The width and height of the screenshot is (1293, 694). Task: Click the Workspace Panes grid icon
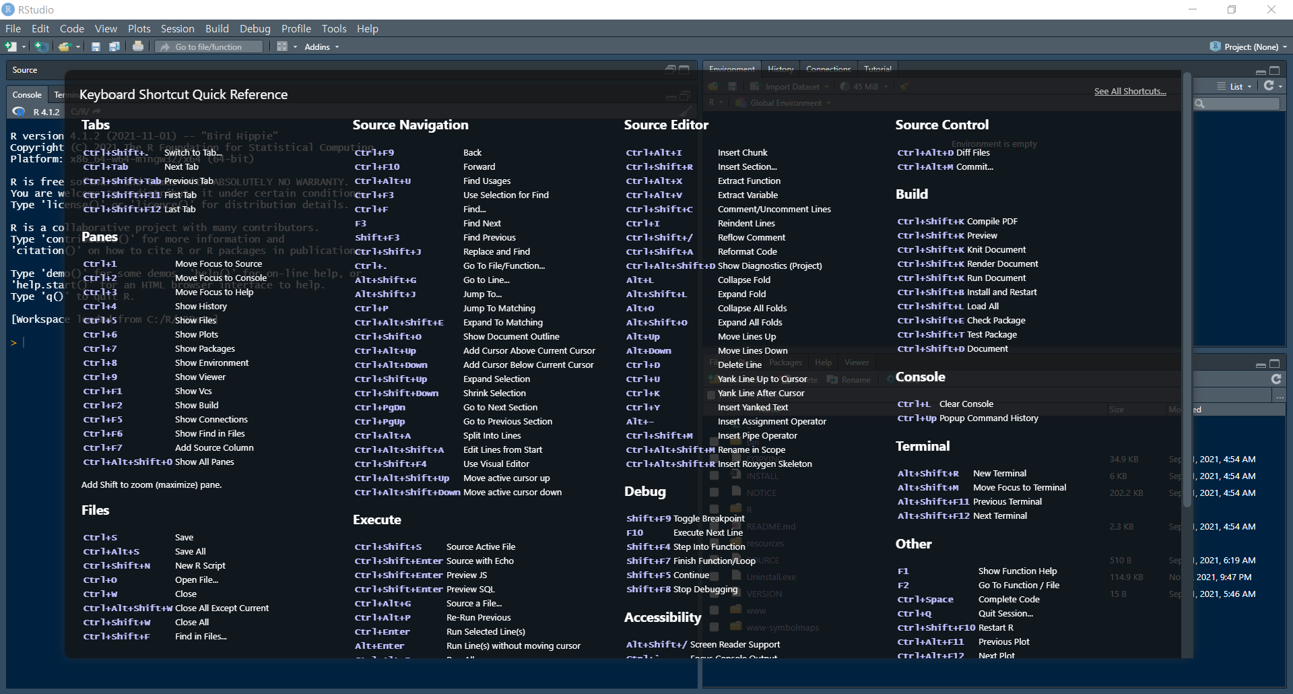click(282, 46)
